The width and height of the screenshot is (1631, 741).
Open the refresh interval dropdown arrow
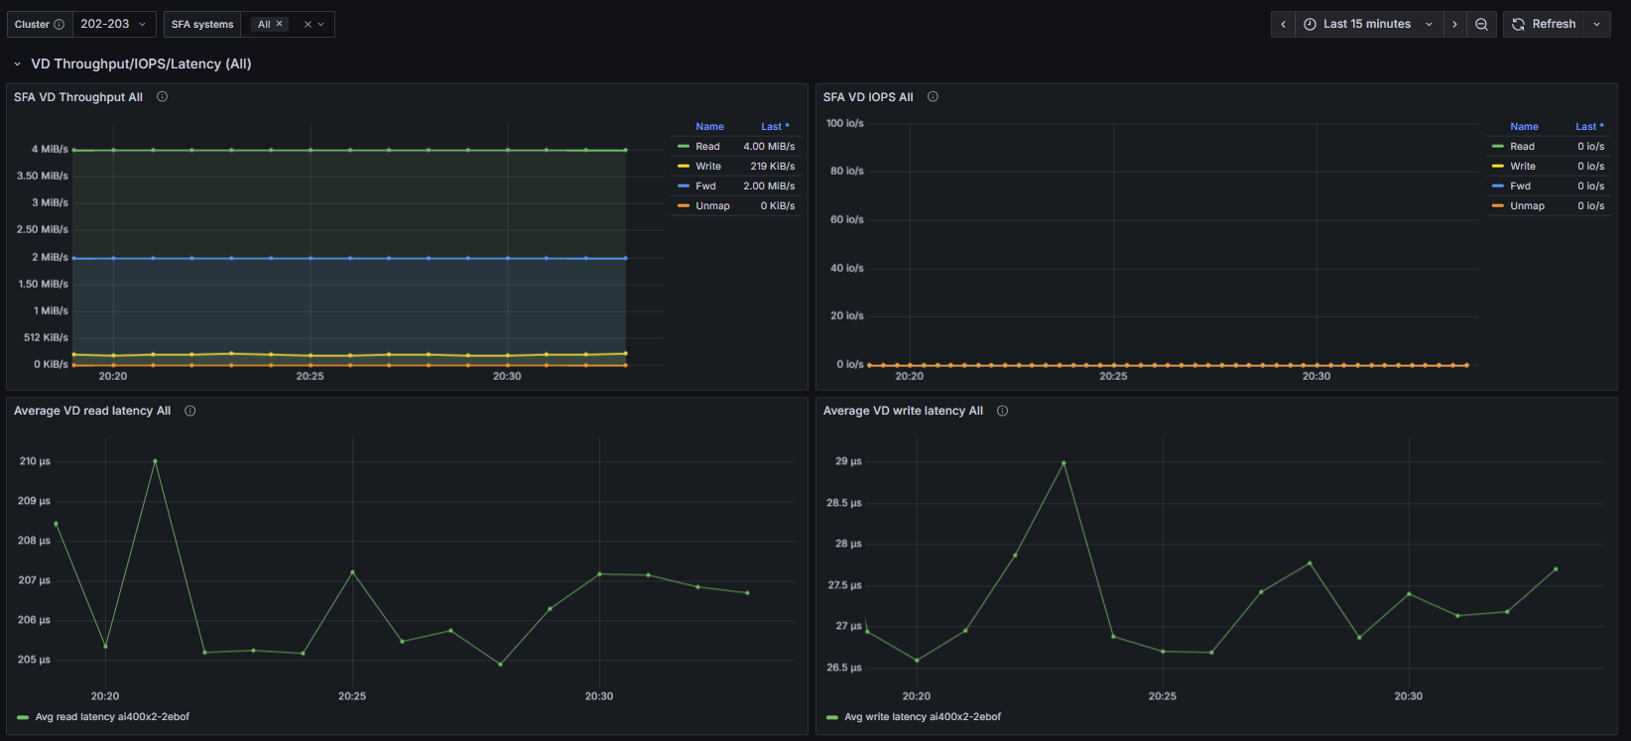1596,24
